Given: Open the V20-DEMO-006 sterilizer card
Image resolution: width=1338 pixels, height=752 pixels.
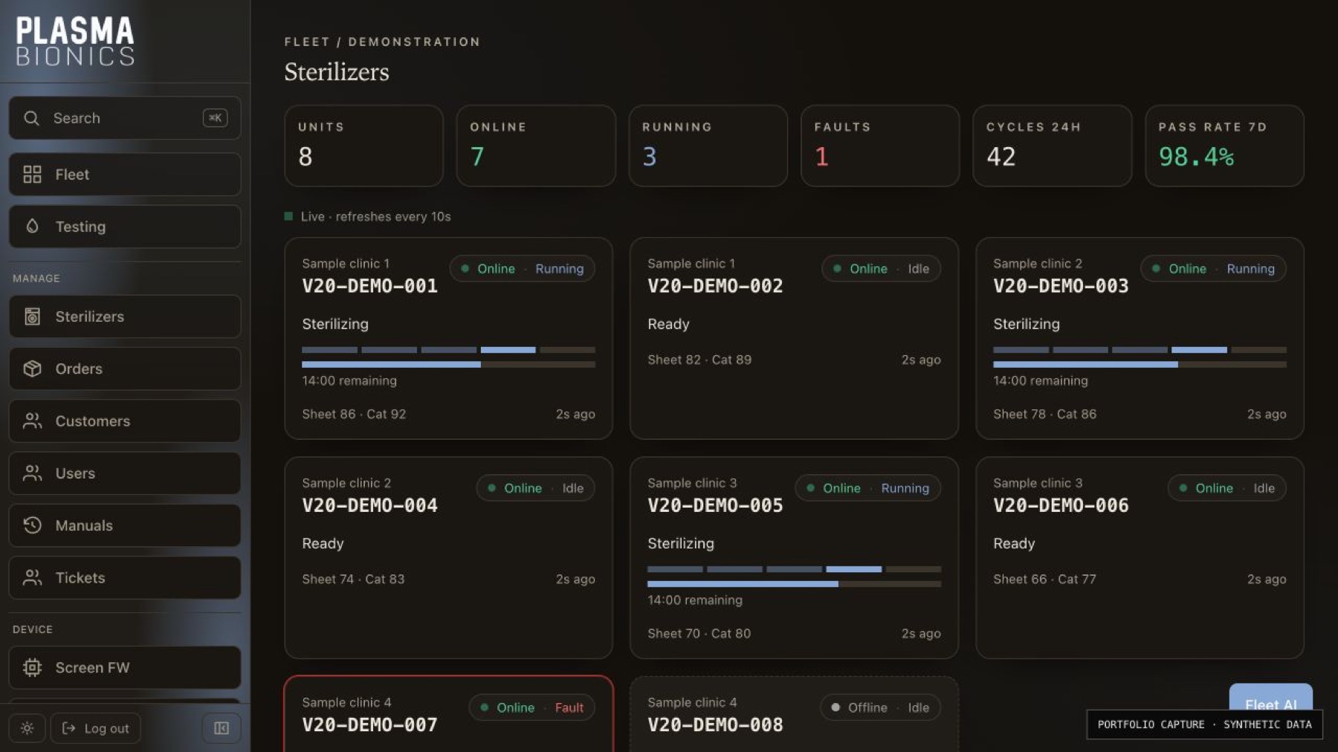Looking at the screenshot, I should [x=1140, y=557].
